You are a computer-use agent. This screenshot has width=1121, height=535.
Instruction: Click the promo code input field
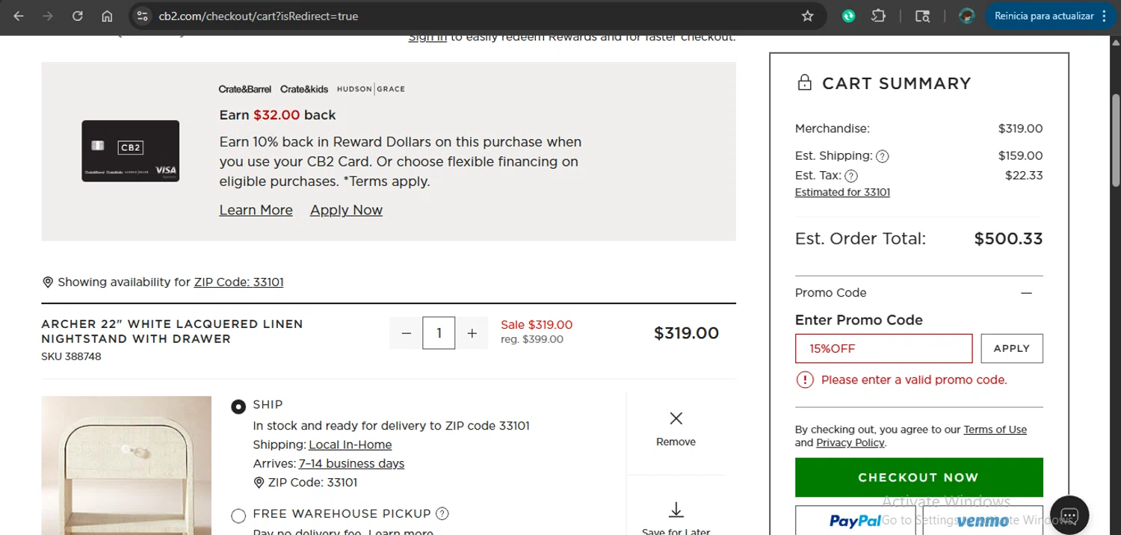(883, 348)
